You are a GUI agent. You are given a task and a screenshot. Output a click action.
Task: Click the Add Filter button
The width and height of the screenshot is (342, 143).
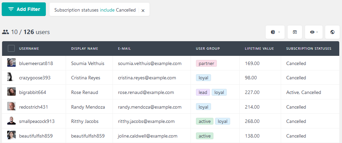[24, 9]
